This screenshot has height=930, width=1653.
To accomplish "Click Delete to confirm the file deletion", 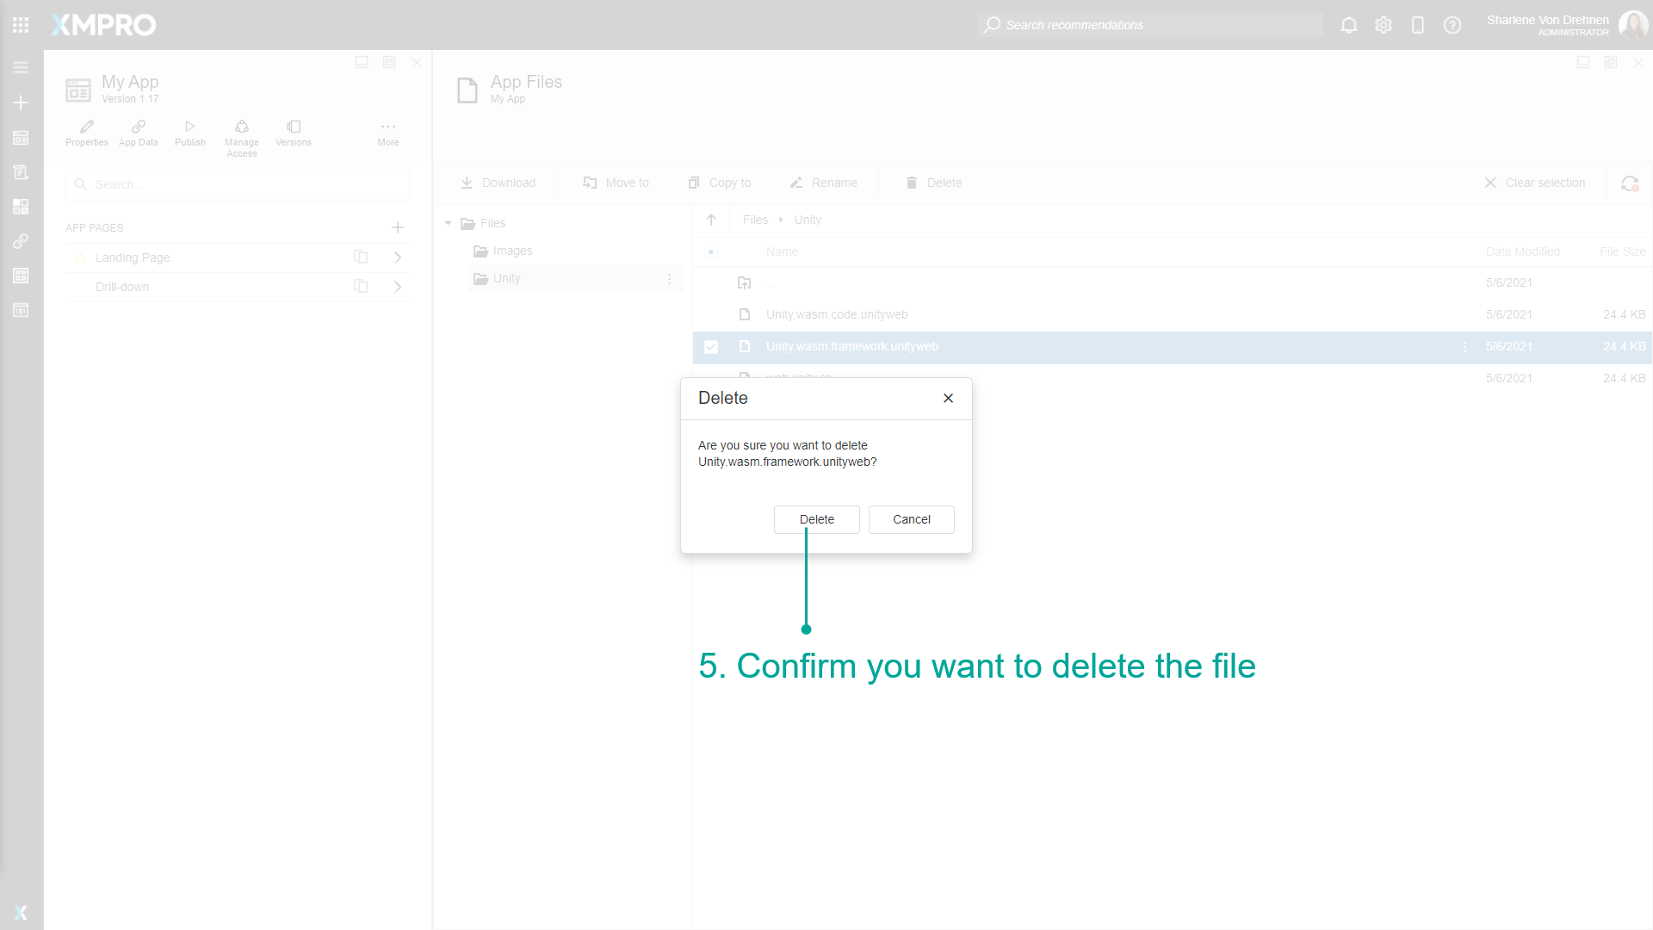I will pos(815,519).
